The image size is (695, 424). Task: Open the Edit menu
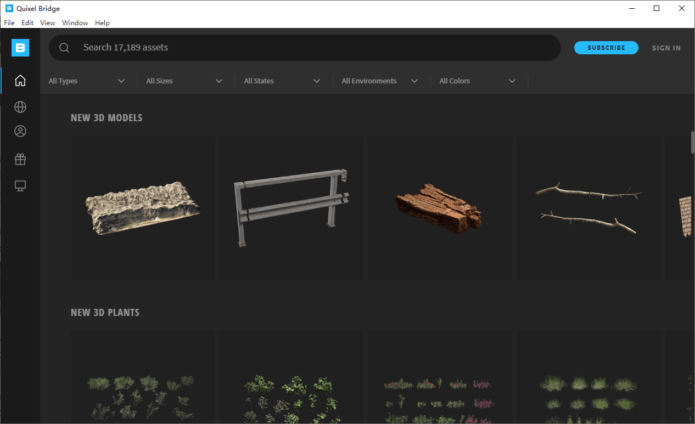pyautogui.click(x=27, y=23)
